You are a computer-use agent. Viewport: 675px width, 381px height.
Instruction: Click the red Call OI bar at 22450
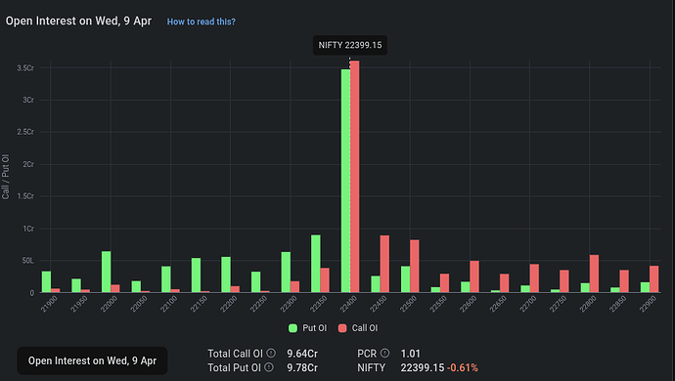point(384,264)
